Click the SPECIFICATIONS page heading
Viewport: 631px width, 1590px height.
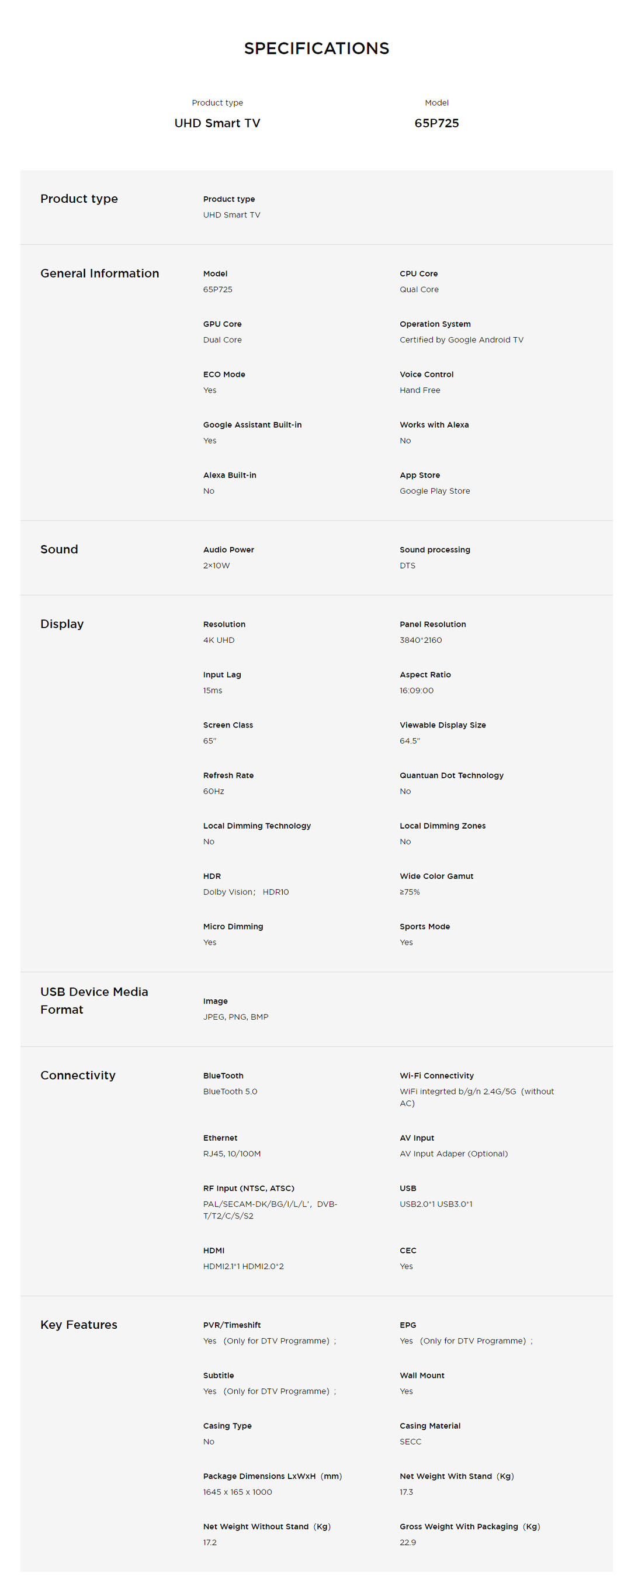(x=316, y=48)
